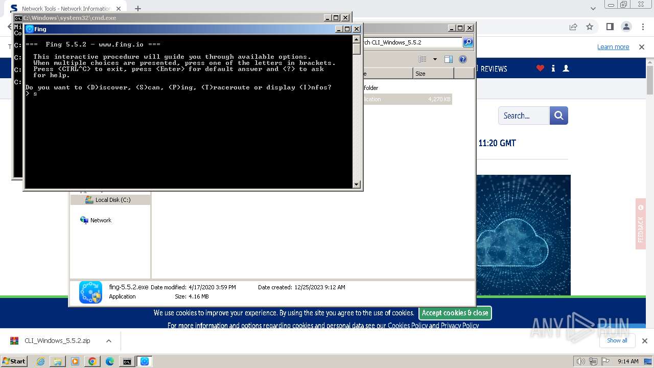Expand Chrome tab search chevron
Viewport: 654px width, 368px height.
click(593, 9)
